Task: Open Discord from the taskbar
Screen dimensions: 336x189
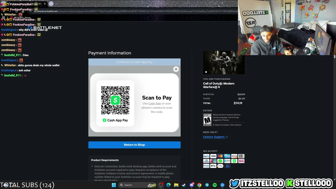Action: coord(192,185)
